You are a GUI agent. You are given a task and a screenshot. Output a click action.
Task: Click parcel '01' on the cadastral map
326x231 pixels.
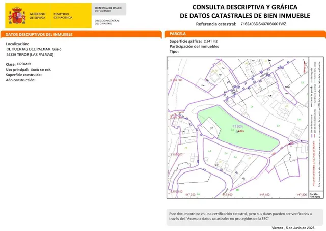tap(212, 128)
